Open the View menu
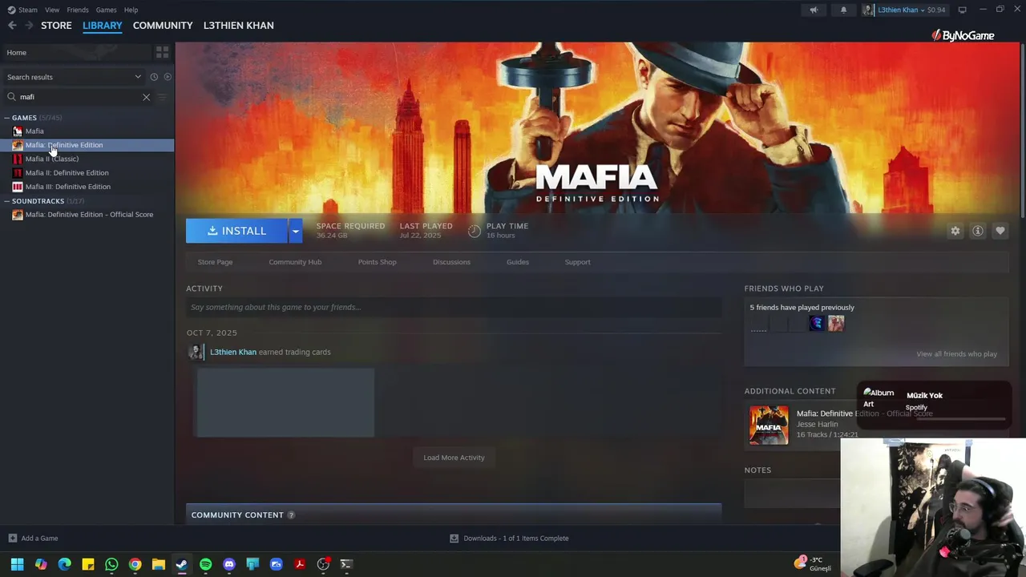 [x=52, y=10]
